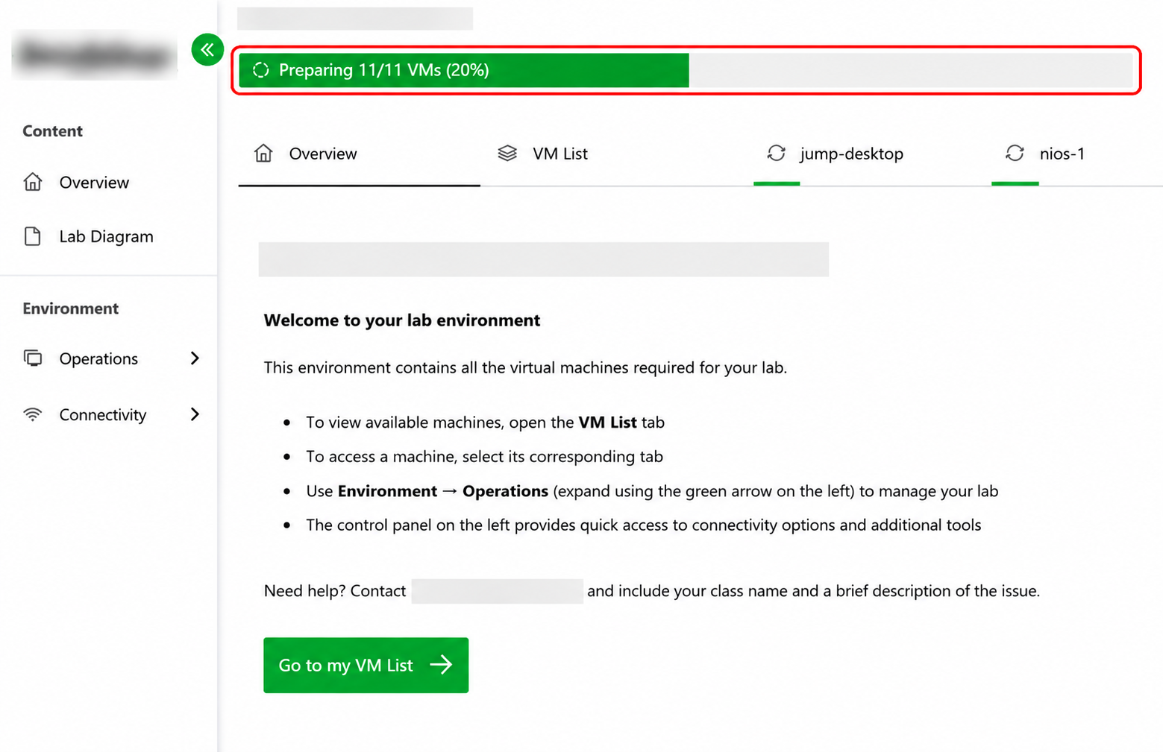Click the house icon beside sidebar Overview
Viewport: 1163px width, 752px height.
point(33,182)
